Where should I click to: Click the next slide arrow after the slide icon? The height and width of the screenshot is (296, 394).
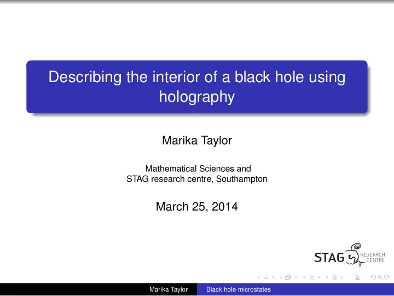click(274, 277)
